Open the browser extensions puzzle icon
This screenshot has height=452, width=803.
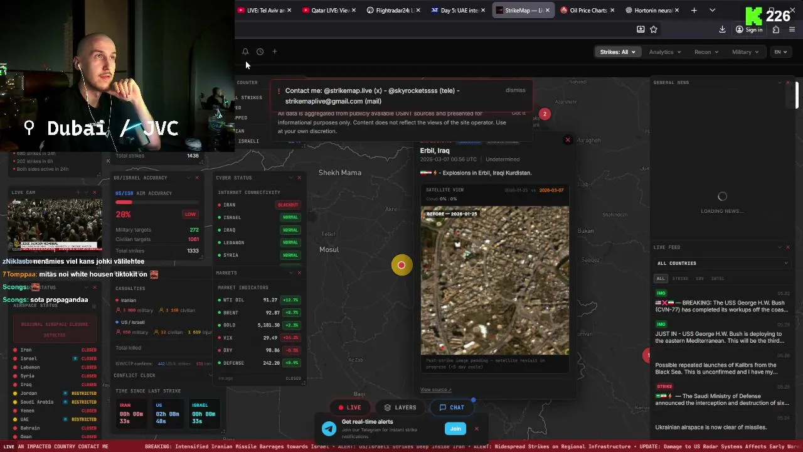776,30
